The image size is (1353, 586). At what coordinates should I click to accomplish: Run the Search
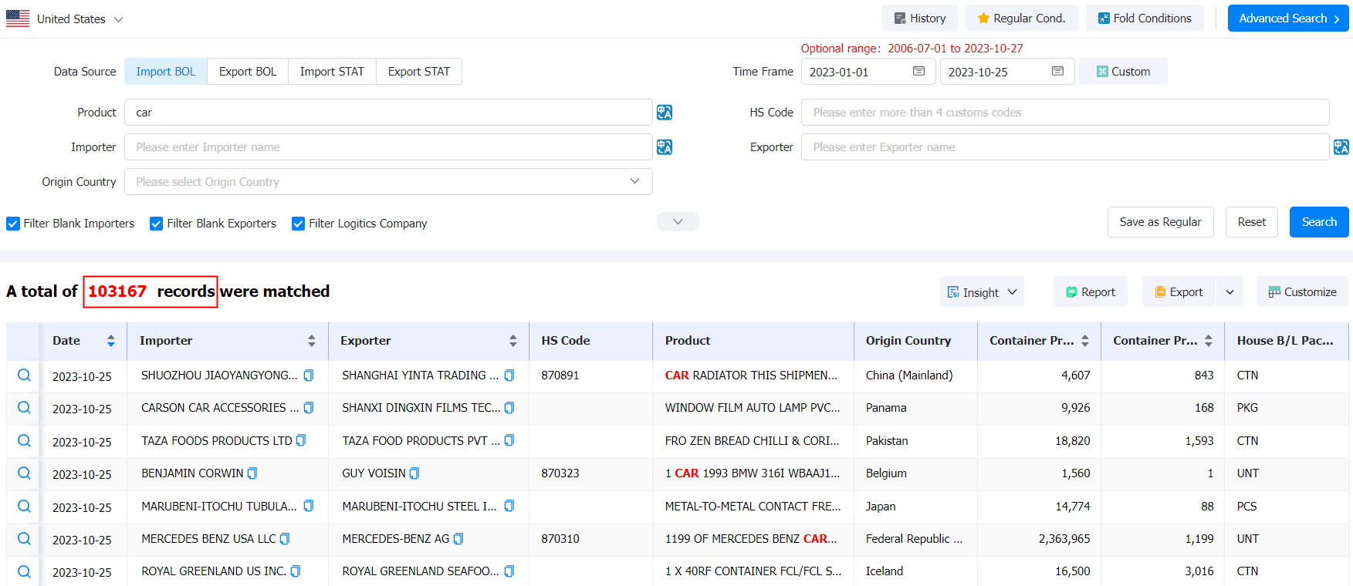point(1319,222)
